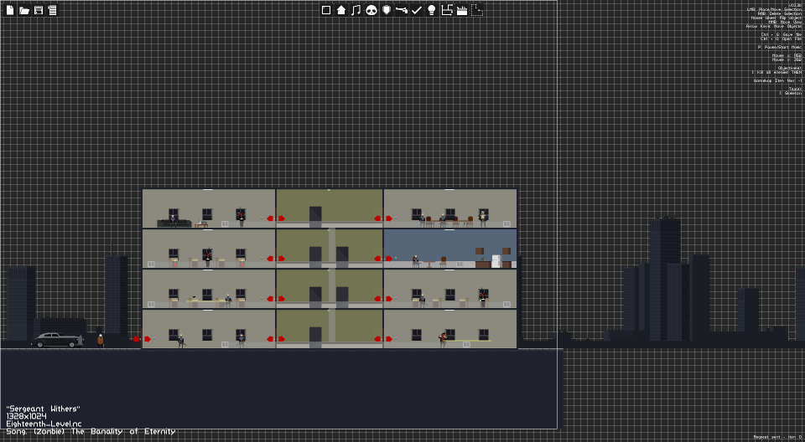Select the square room tool
The width and height of the screenshot is (805, 442).
coord(326,10)
